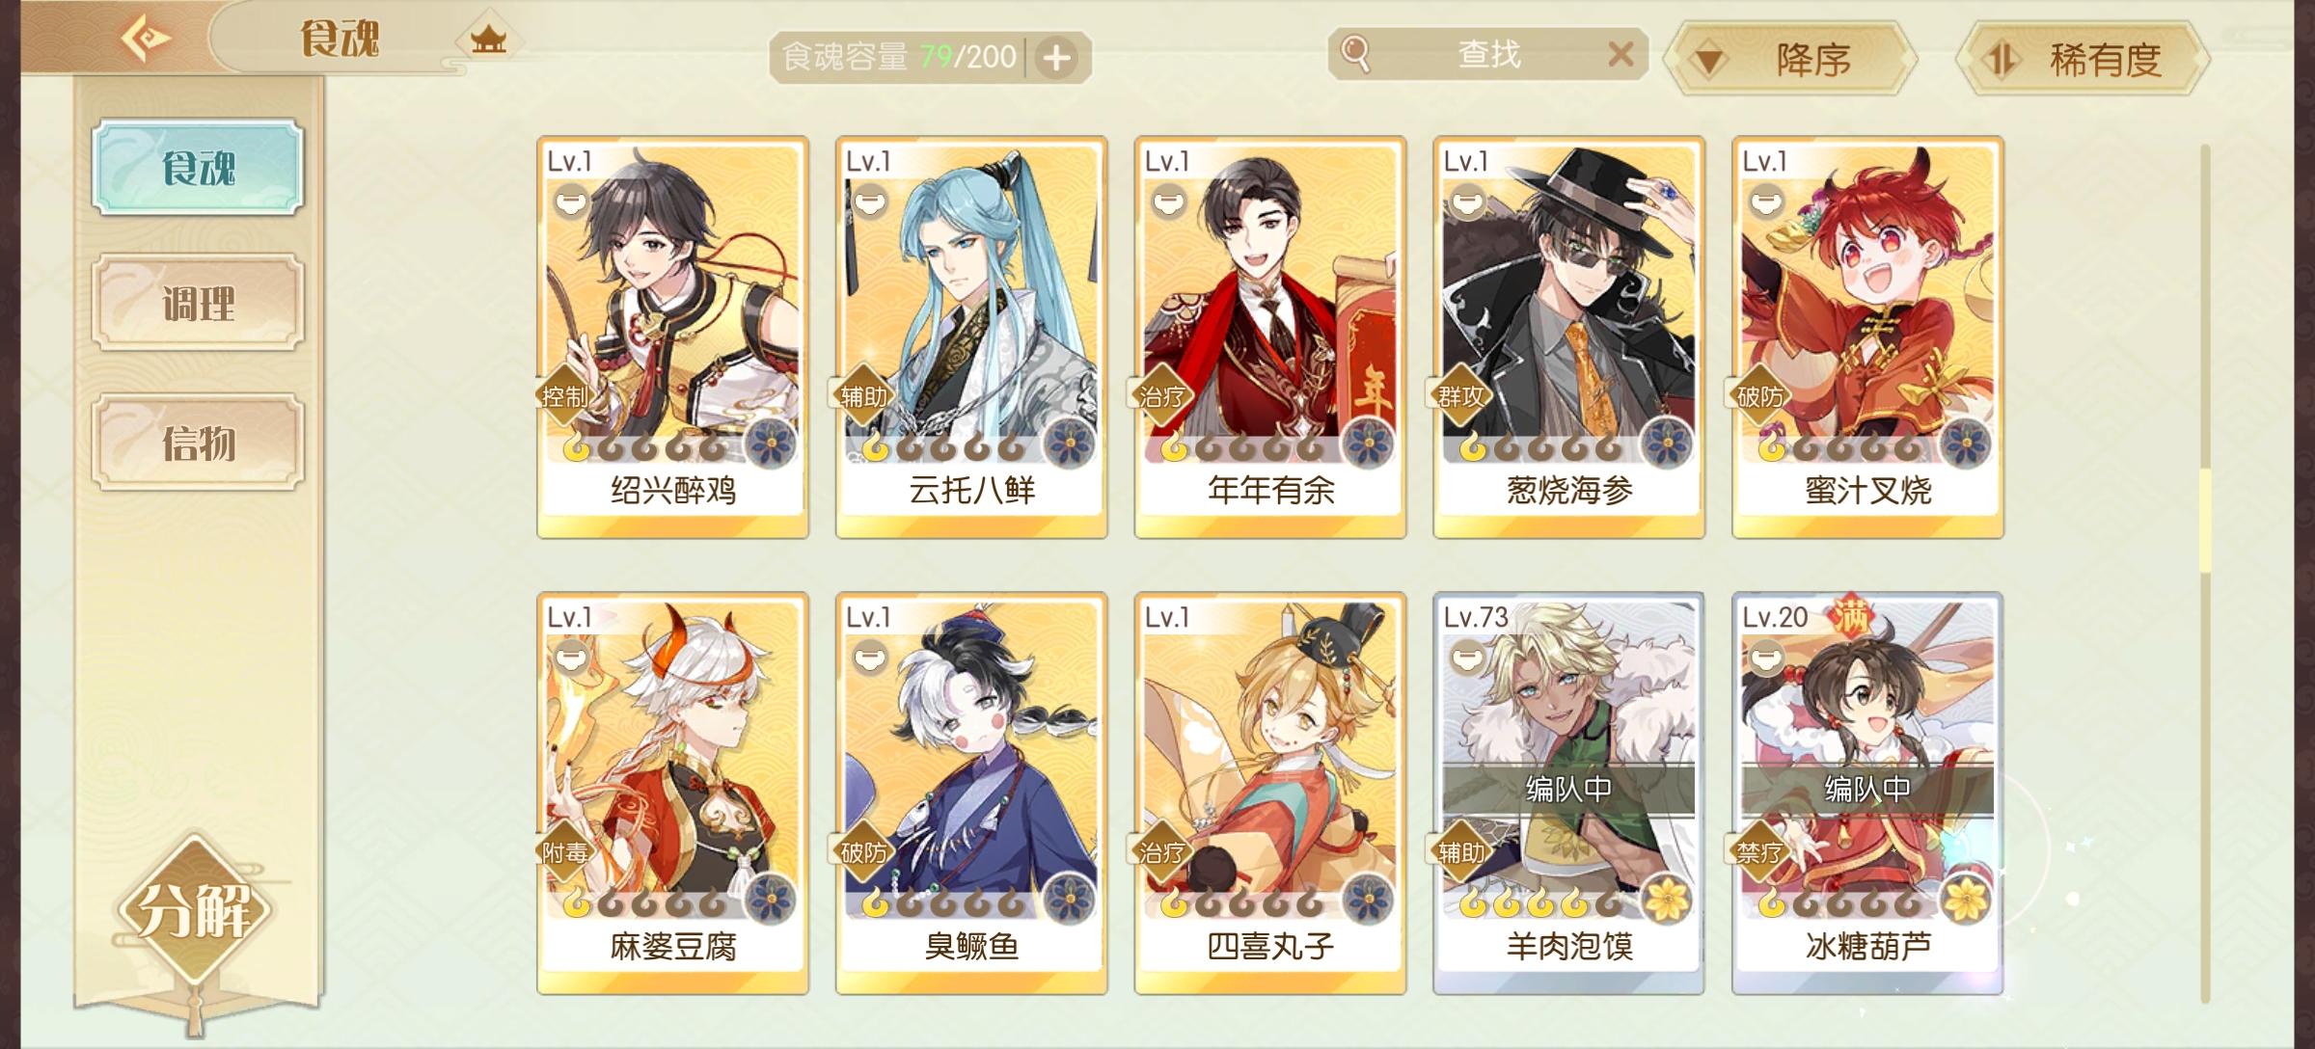Click the 分解 button
Screen dimensions: 2315x1049
[197, 910]
